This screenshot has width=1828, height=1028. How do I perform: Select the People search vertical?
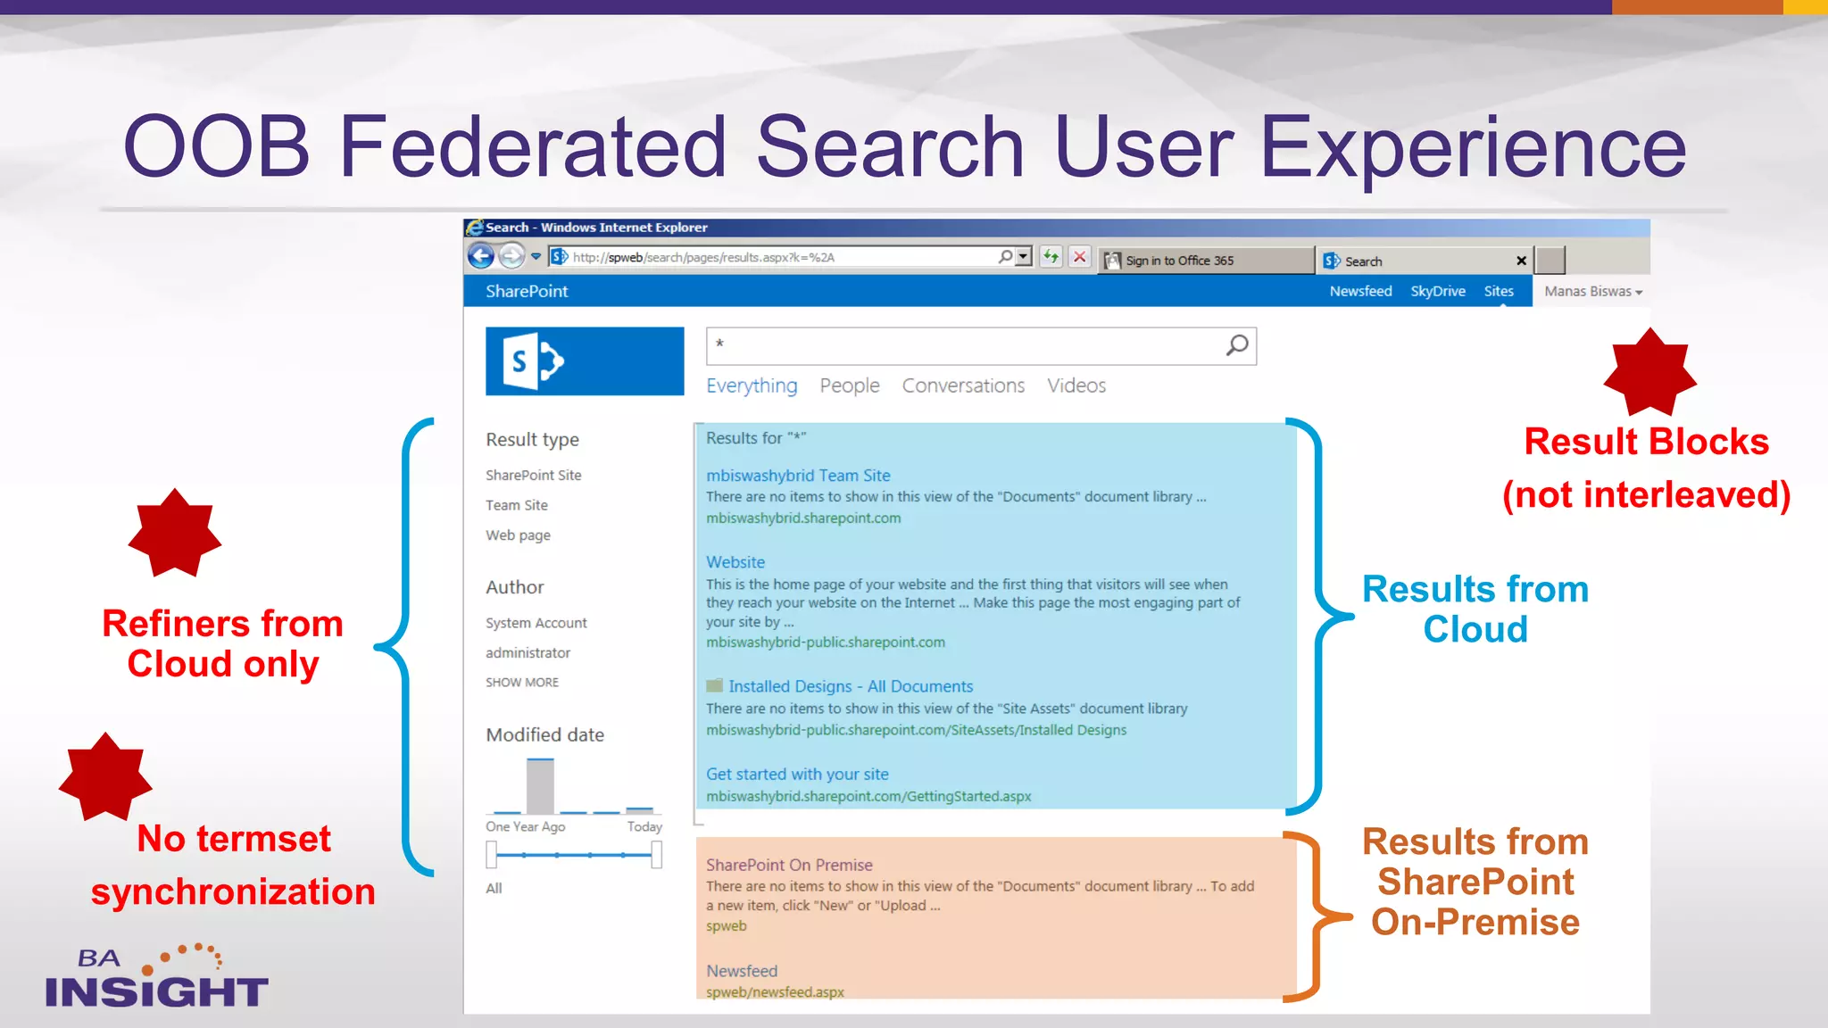pyautogui.click(x=850, y=385)
